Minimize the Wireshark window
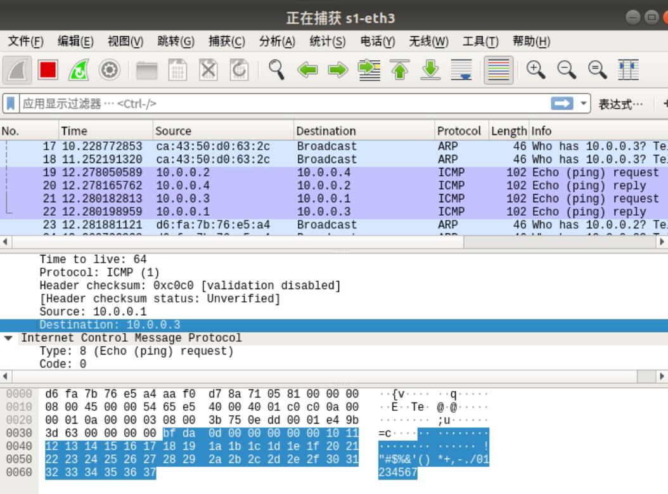The width and height of the screenshot is (668, 494). tap(633, 18)
